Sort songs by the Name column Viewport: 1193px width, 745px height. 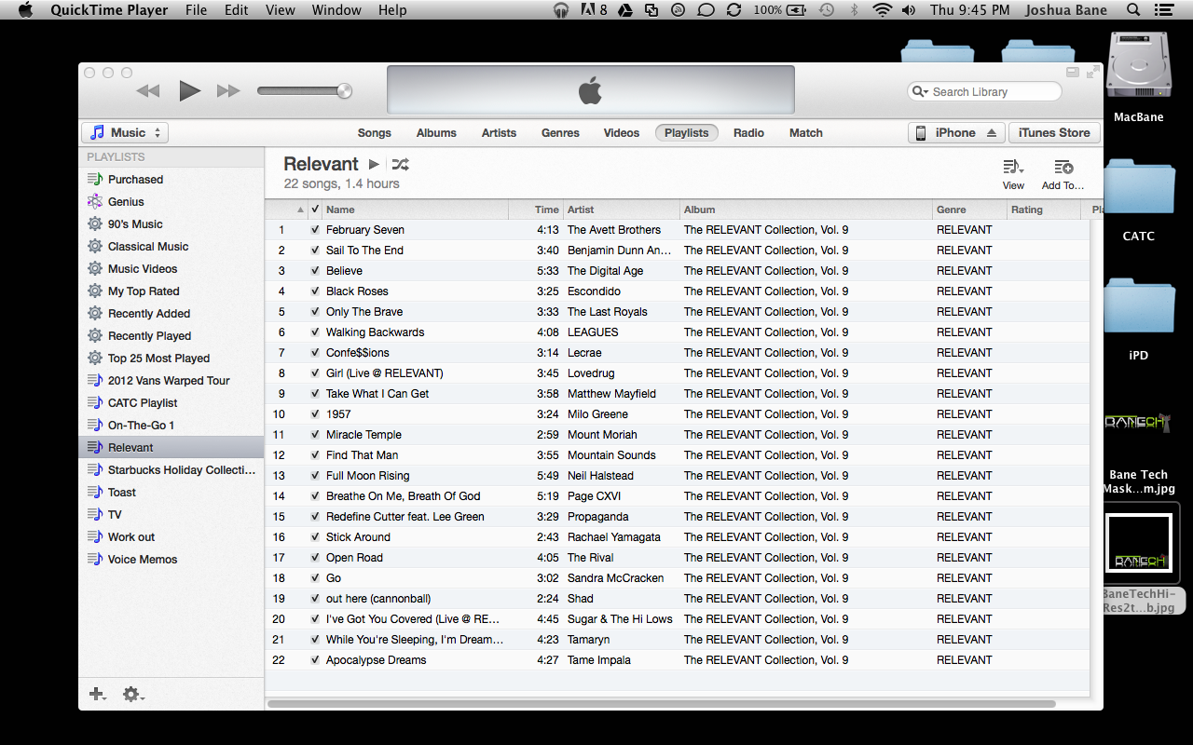[415, 210]
